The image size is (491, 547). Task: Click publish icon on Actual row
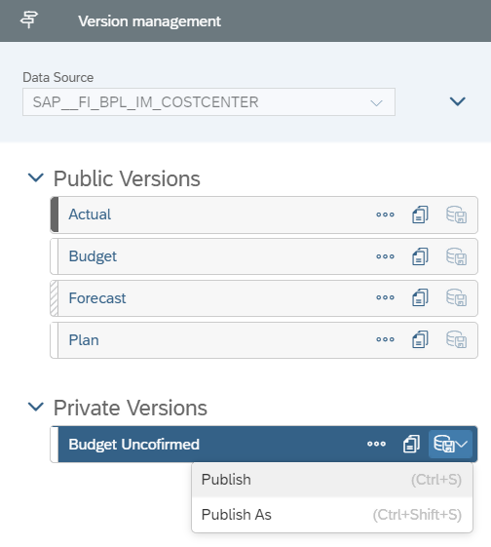(456, 215)
